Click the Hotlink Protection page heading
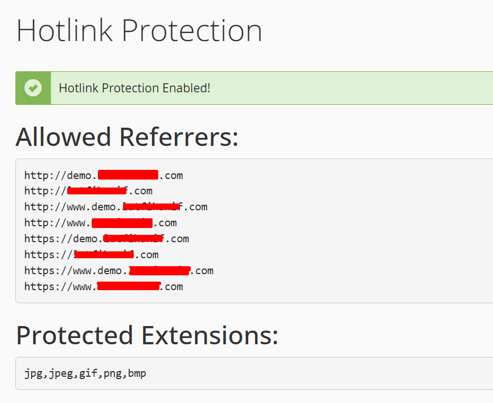This screenshot has height=403, width=493. pos(139,31)
